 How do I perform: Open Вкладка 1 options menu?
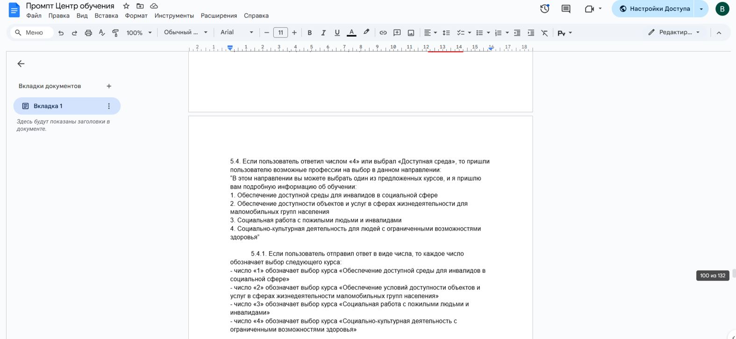pos(109,106)
